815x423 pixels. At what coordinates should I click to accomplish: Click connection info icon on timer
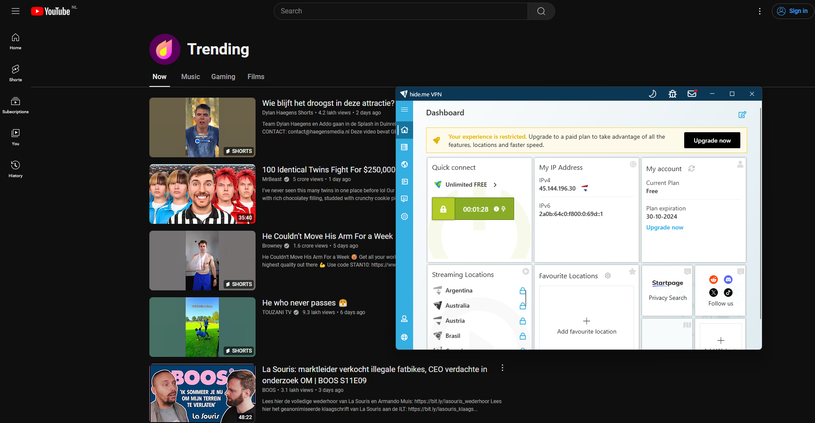coord(496,209)
